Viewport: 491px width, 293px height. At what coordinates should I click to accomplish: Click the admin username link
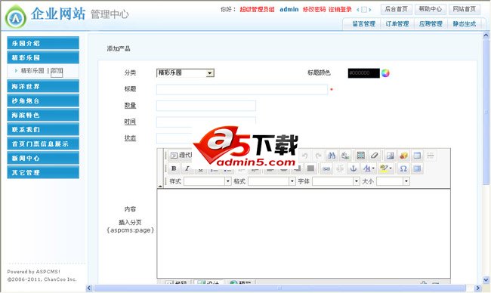tap(289, 10)
